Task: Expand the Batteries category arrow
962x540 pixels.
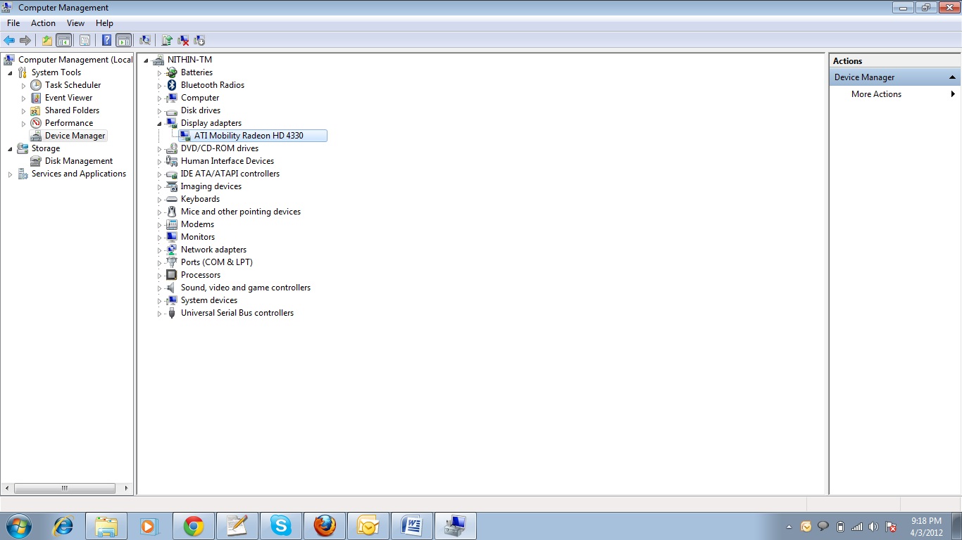Action: [x=159, y=73]
